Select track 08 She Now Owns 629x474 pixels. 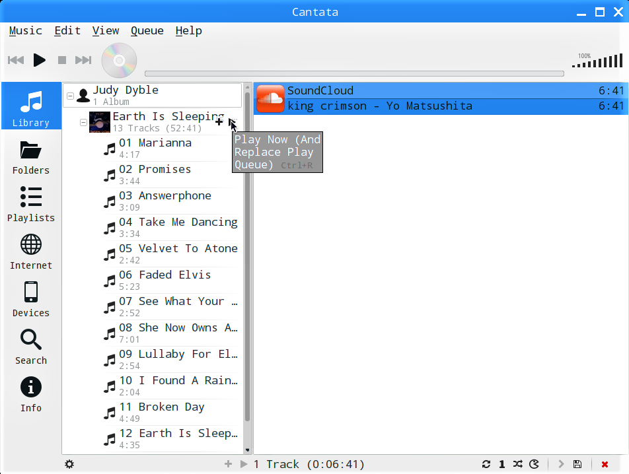(x=171, y=333)
